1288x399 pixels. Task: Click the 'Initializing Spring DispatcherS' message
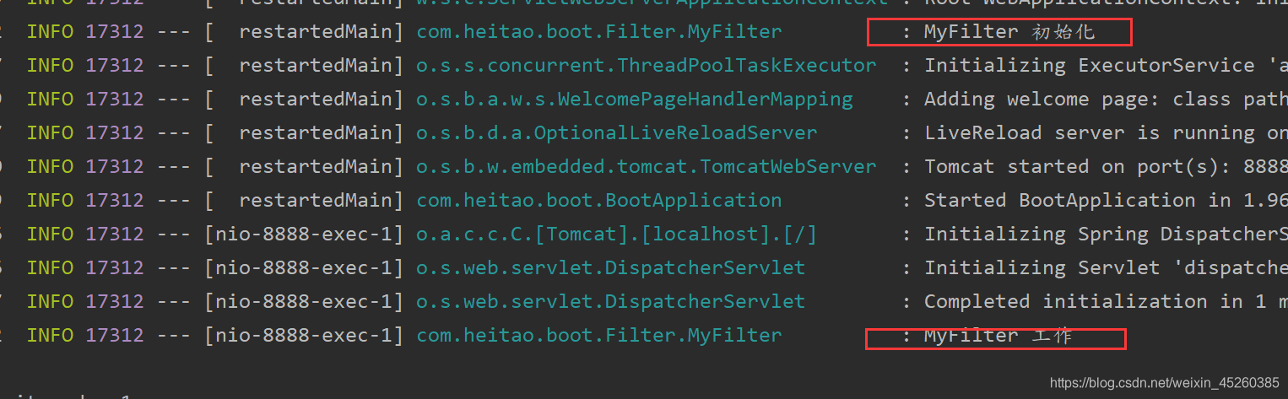[x=1106, y=235]
